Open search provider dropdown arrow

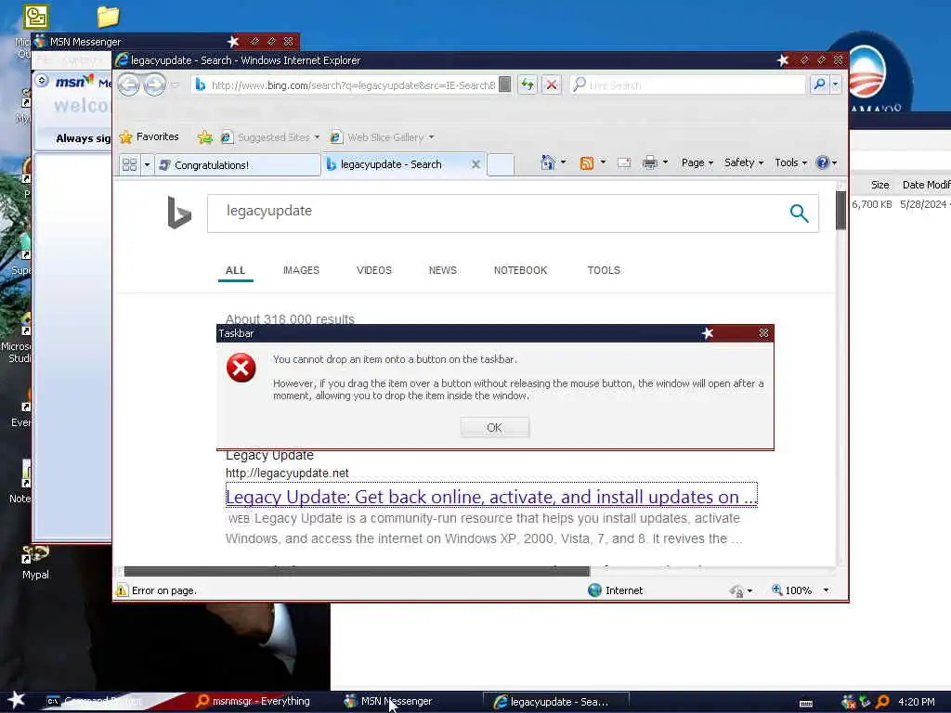click(x=836, y=84)
